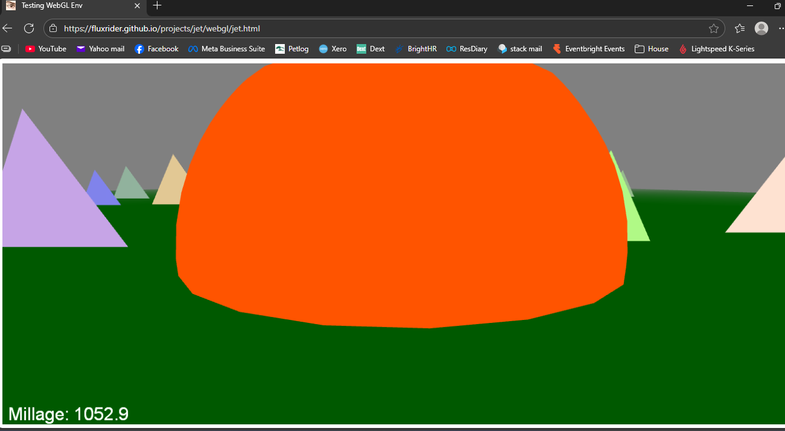Go to the Lightspeed K-Series bookmark
Image resolution: width=785 pixels, height=431 pixels.
[717, 49]
